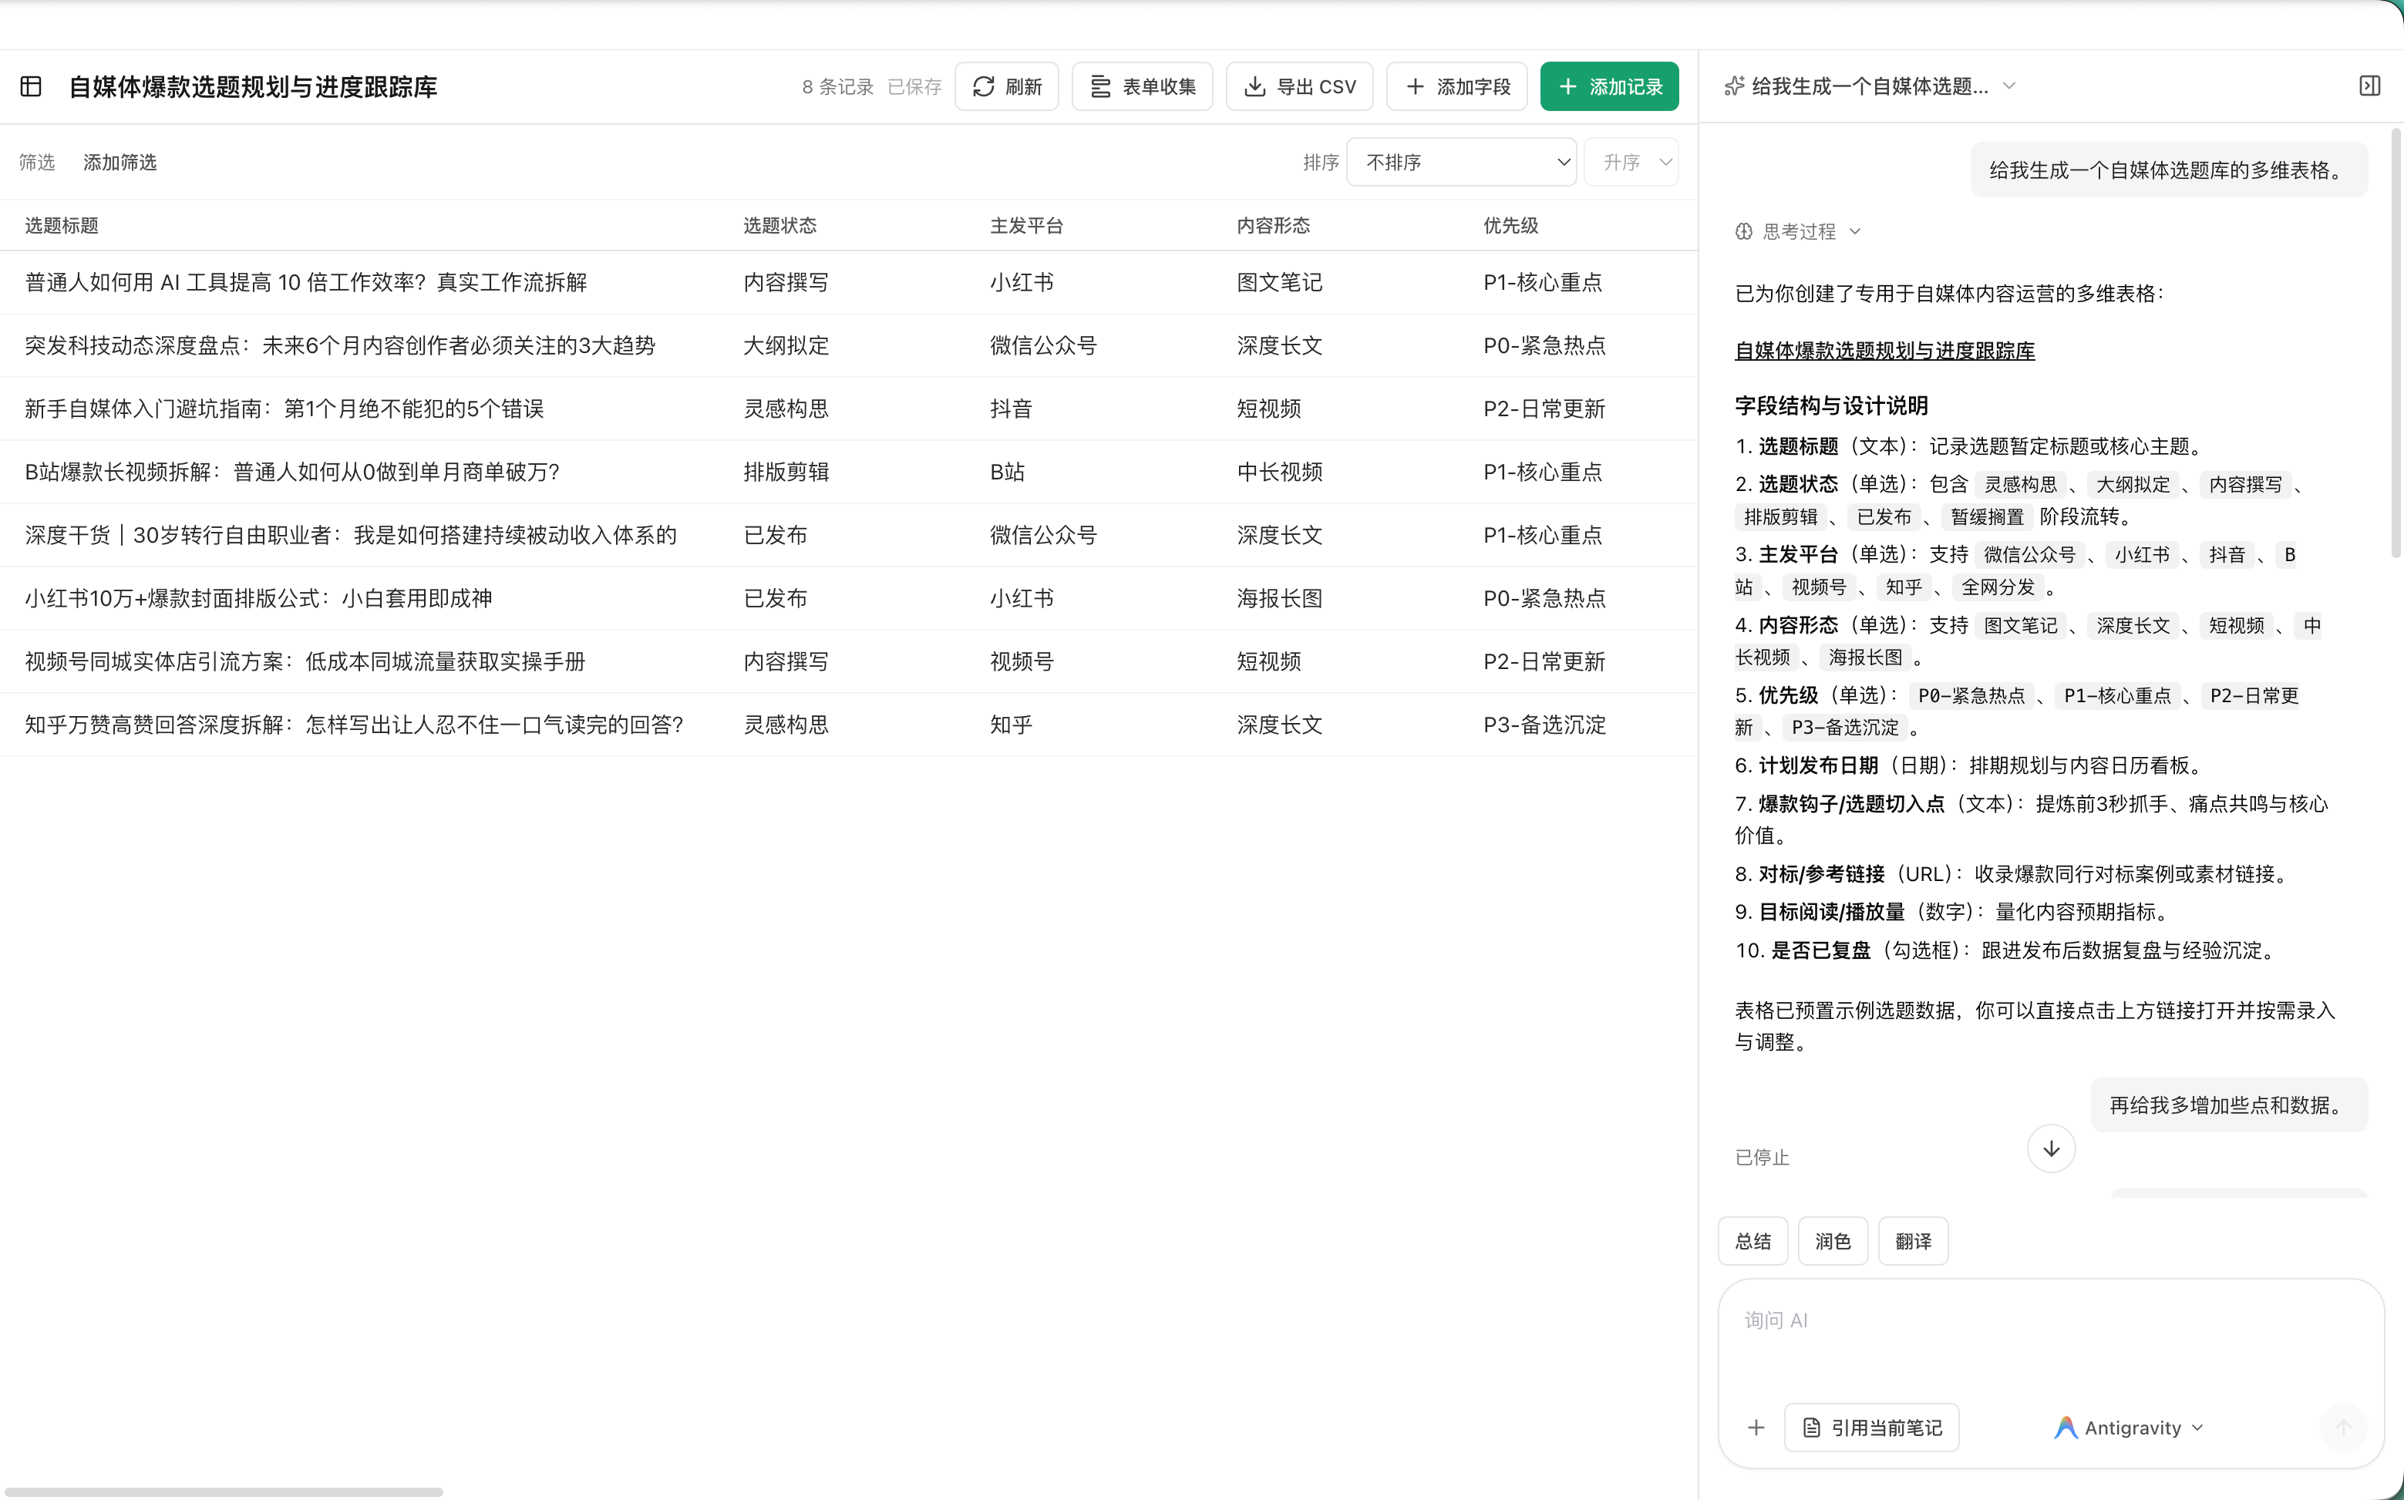Screen dimensions: 2404x1500
Task: Select the row 深度干货｜30岁转行自由职业者
Action: pos(848,536)
